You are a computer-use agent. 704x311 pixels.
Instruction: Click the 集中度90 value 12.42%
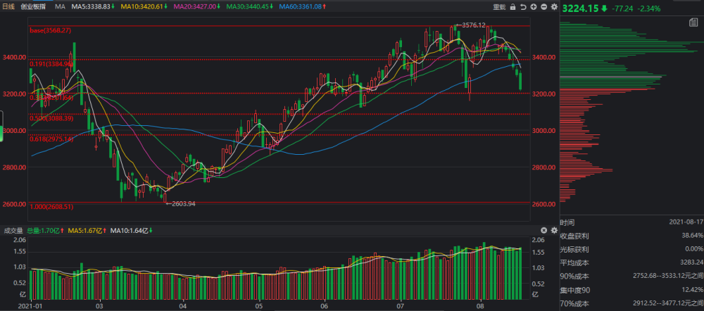click(x=692, y=289)
